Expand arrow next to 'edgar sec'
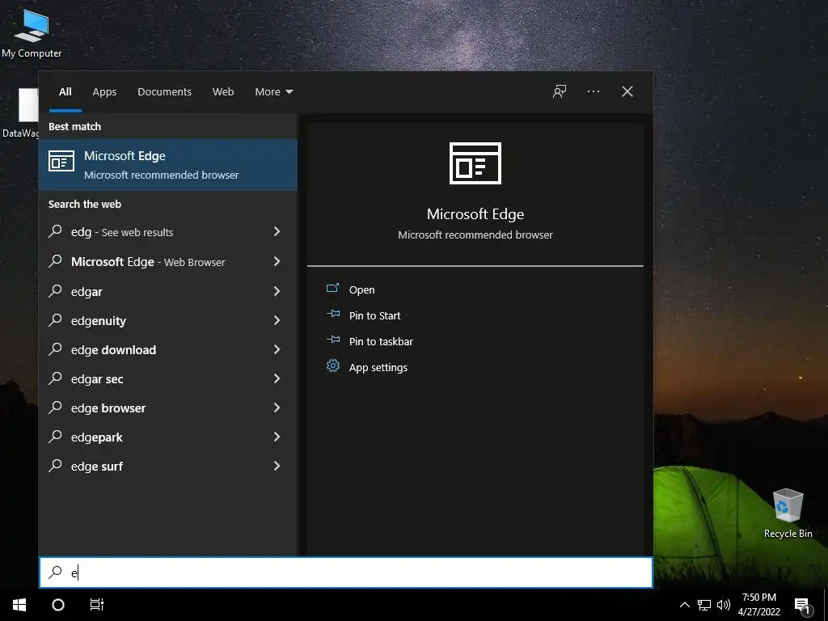828x621 pixels. (277, 378)
